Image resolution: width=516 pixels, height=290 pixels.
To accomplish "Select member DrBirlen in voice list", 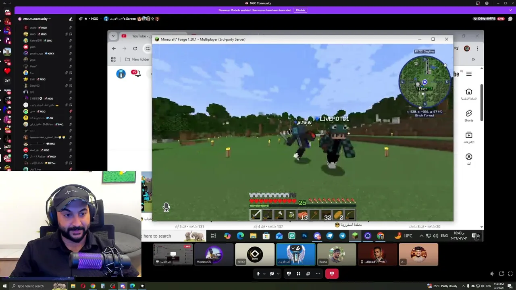I will pyautogui.click(x=46, y=124).
